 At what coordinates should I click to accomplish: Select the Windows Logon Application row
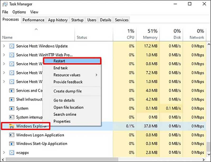click(x=103, y=135)
